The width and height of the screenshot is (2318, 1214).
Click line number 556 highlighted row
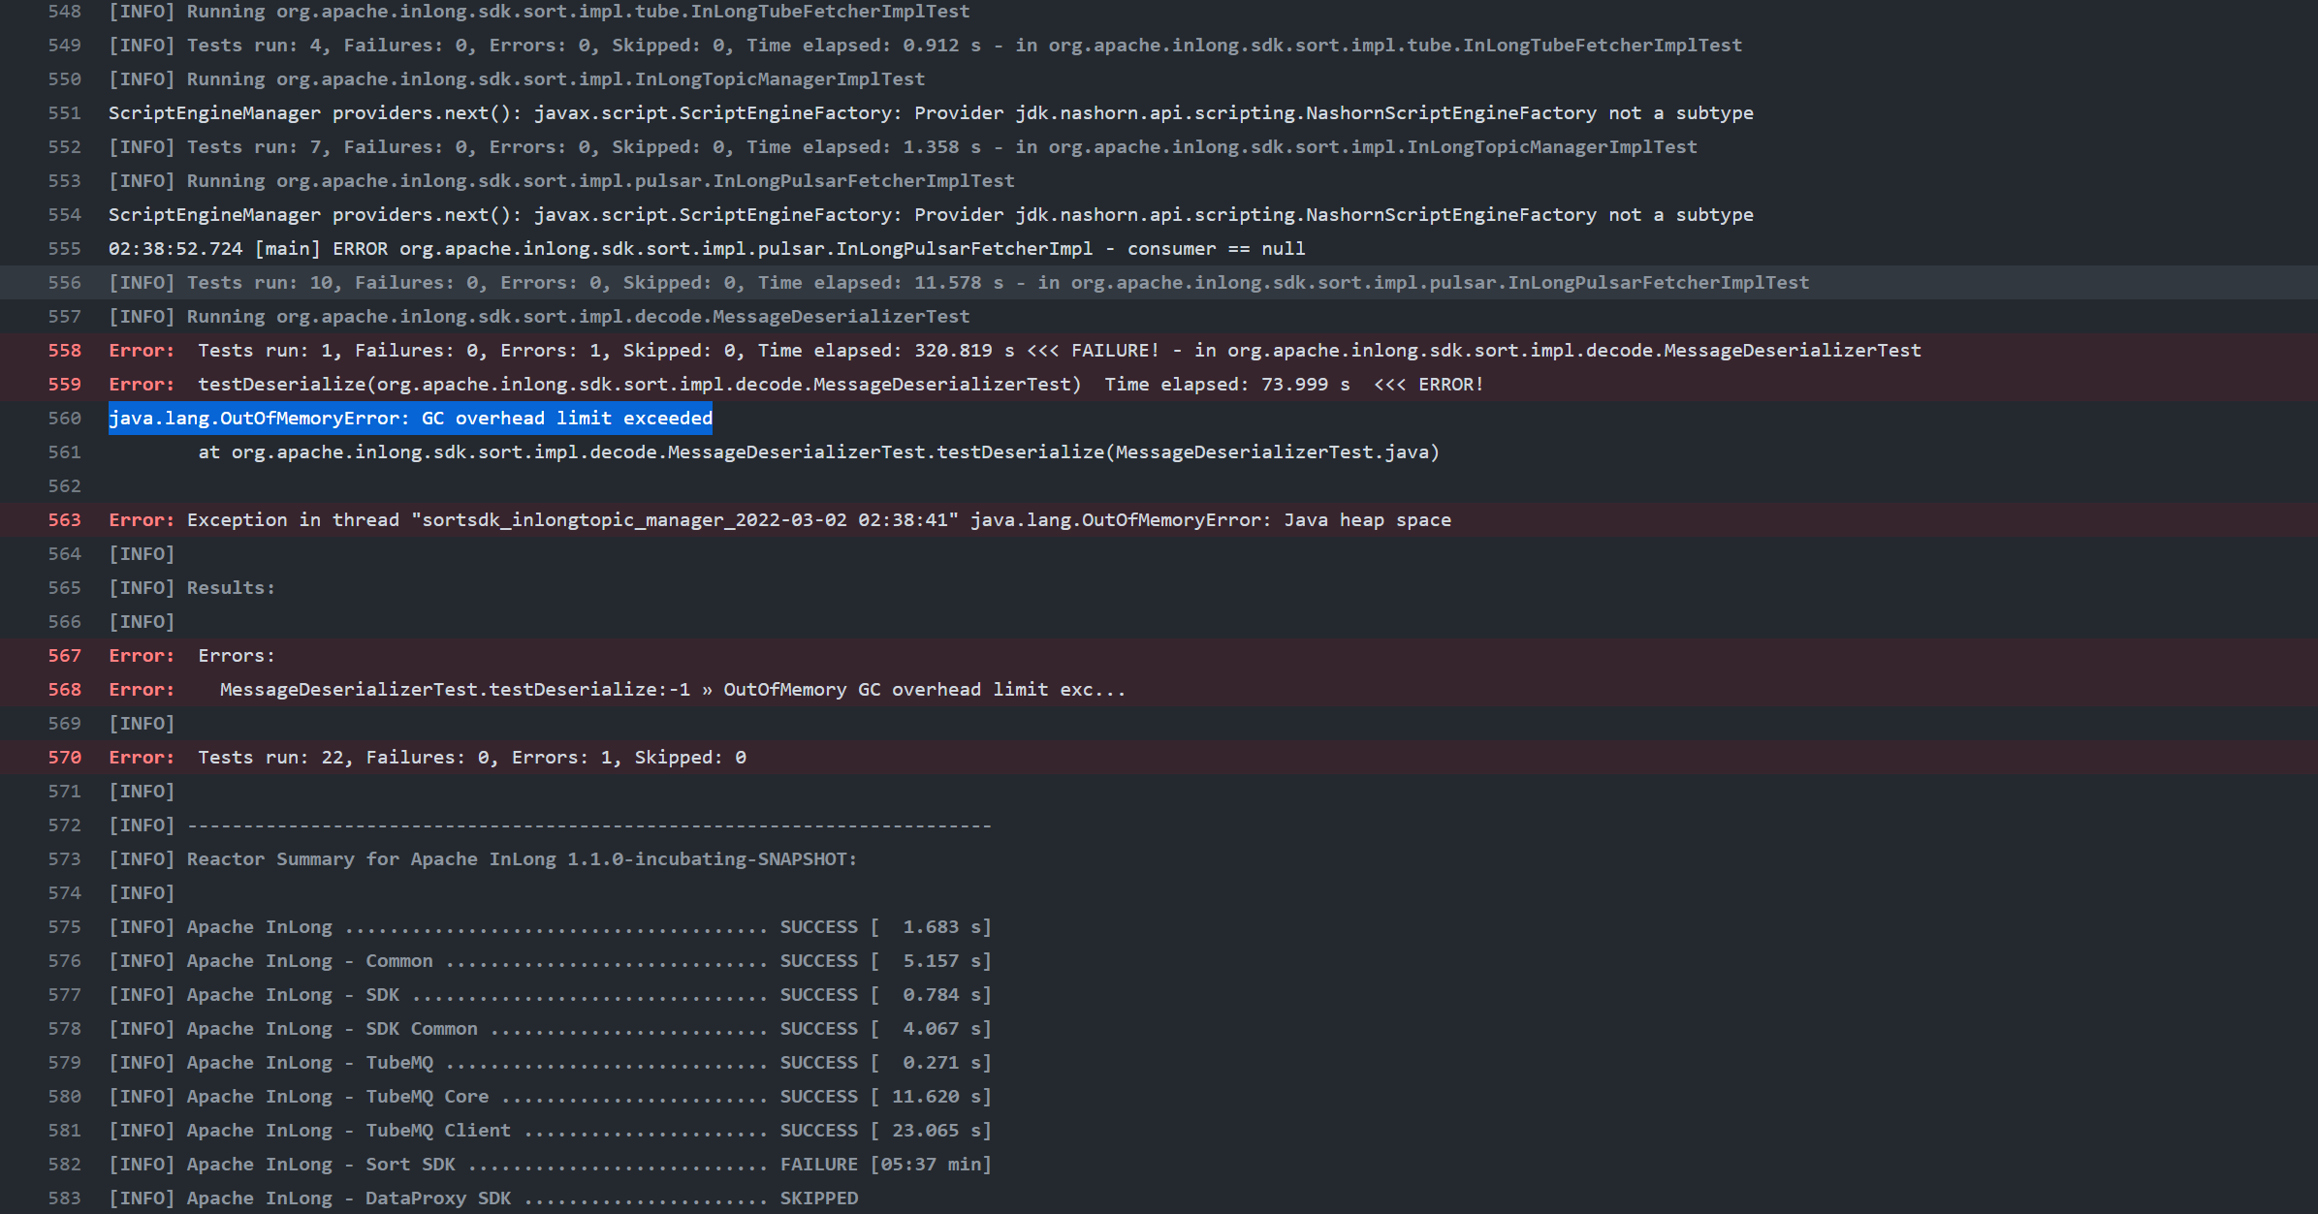[x=65, y=283]
